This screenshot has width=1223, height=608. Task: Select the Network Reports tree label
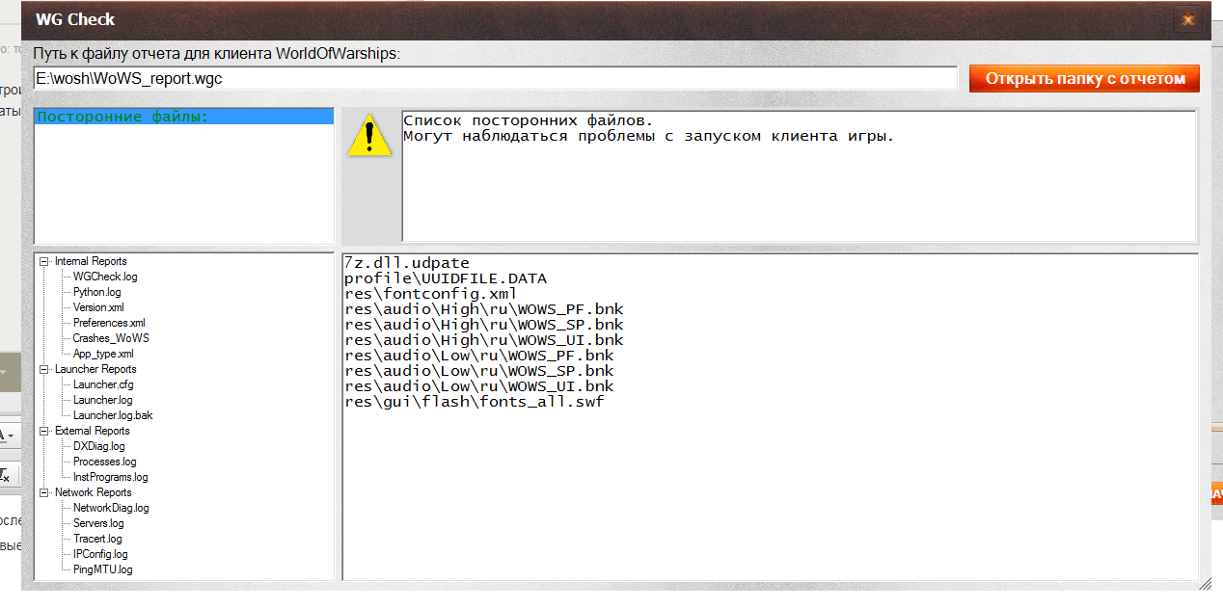94,492
